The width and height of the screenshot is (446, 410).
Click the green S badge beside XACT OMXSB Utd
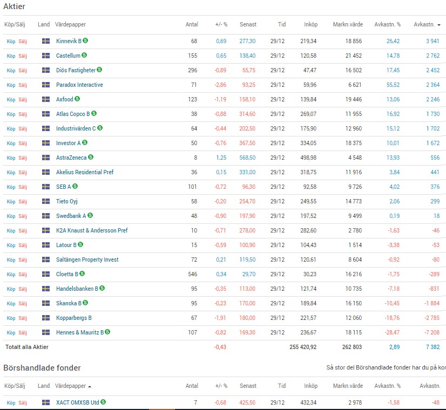click(103, 402)
